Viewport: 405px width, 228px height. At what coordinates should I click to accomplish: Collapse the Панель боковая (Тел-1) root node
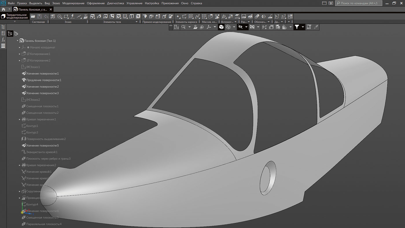coord(17,41)
